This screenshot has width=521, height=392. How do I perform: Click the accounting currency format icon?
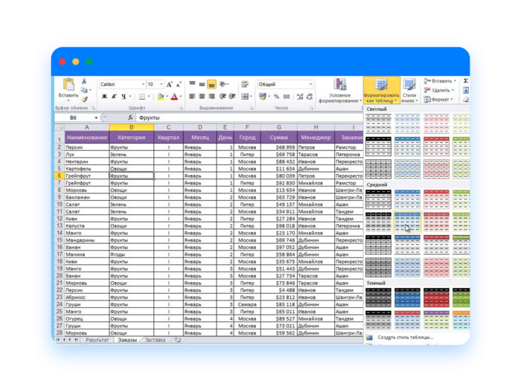coord(263,97)
